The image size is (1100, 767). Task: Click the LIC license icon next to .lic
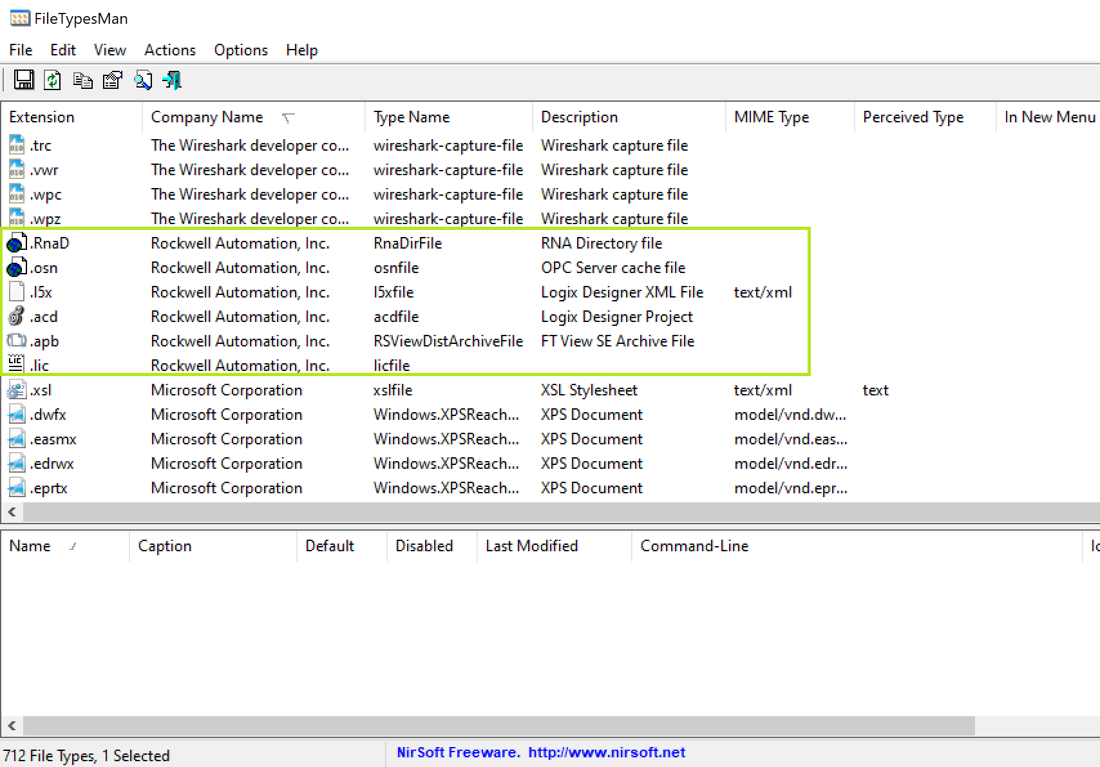pyautogui.click(x=15, y=364)
